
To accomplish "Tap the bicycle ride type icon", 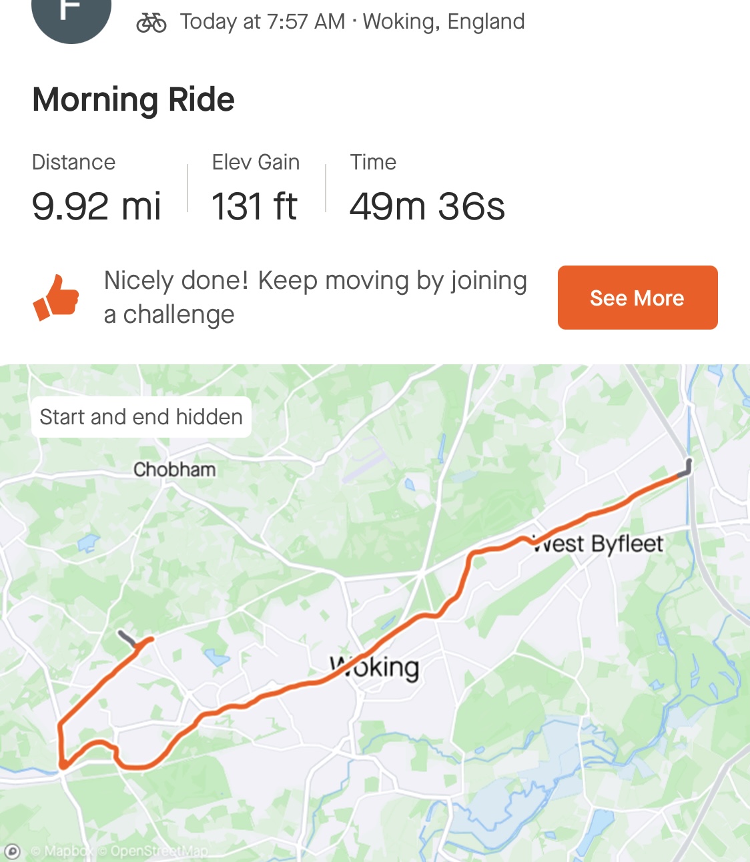I will click(151, 23).
